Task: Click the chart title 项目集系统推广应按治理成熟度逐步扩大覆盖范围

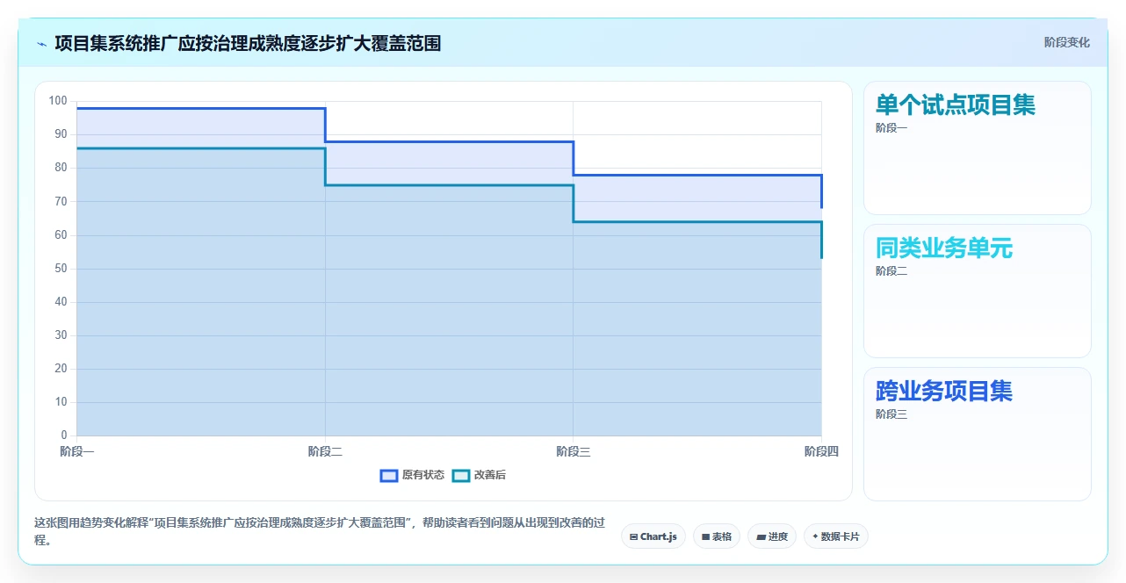Action: (248, 43)
